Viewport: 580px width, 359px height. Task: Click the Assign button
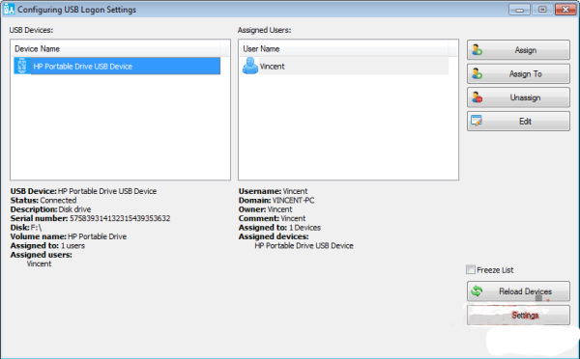pyautogui.click(x=518, y=50)
